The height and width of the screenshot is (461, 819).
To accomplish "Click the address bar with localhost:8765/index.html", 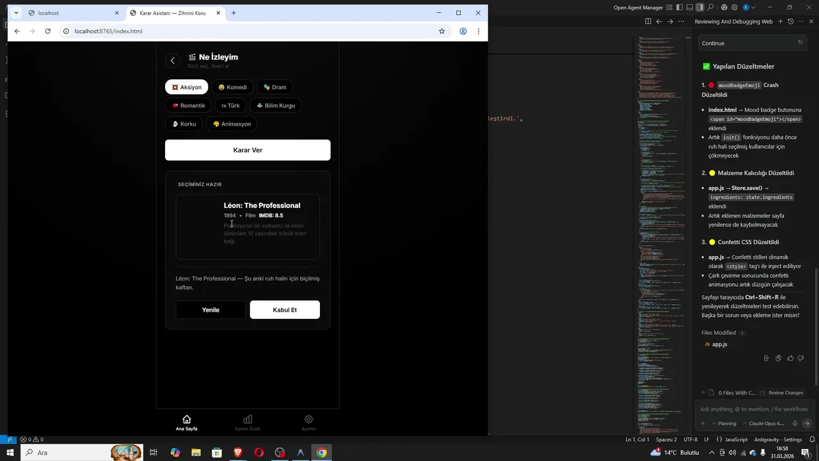I will pyautogui.click(x=250, y=31).
